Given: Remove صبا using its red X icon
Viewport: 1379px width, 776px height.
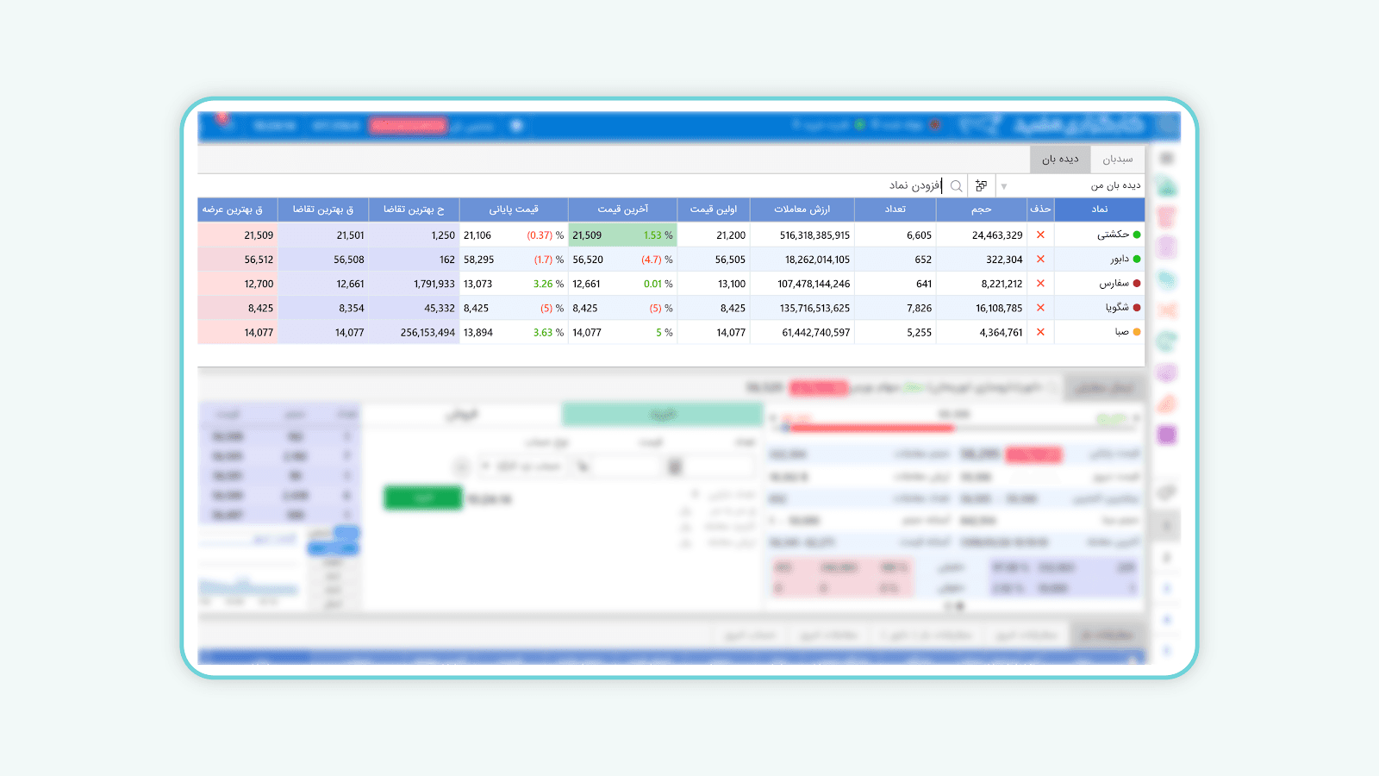Looking at the screenshot, I should (x=1040, y=332).
